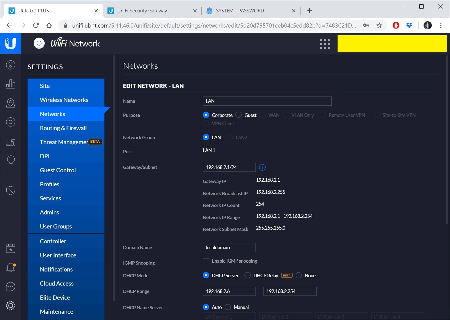Open Wireless Networks settings section
This screenshot has width=450, height=320.
[64, 100]
